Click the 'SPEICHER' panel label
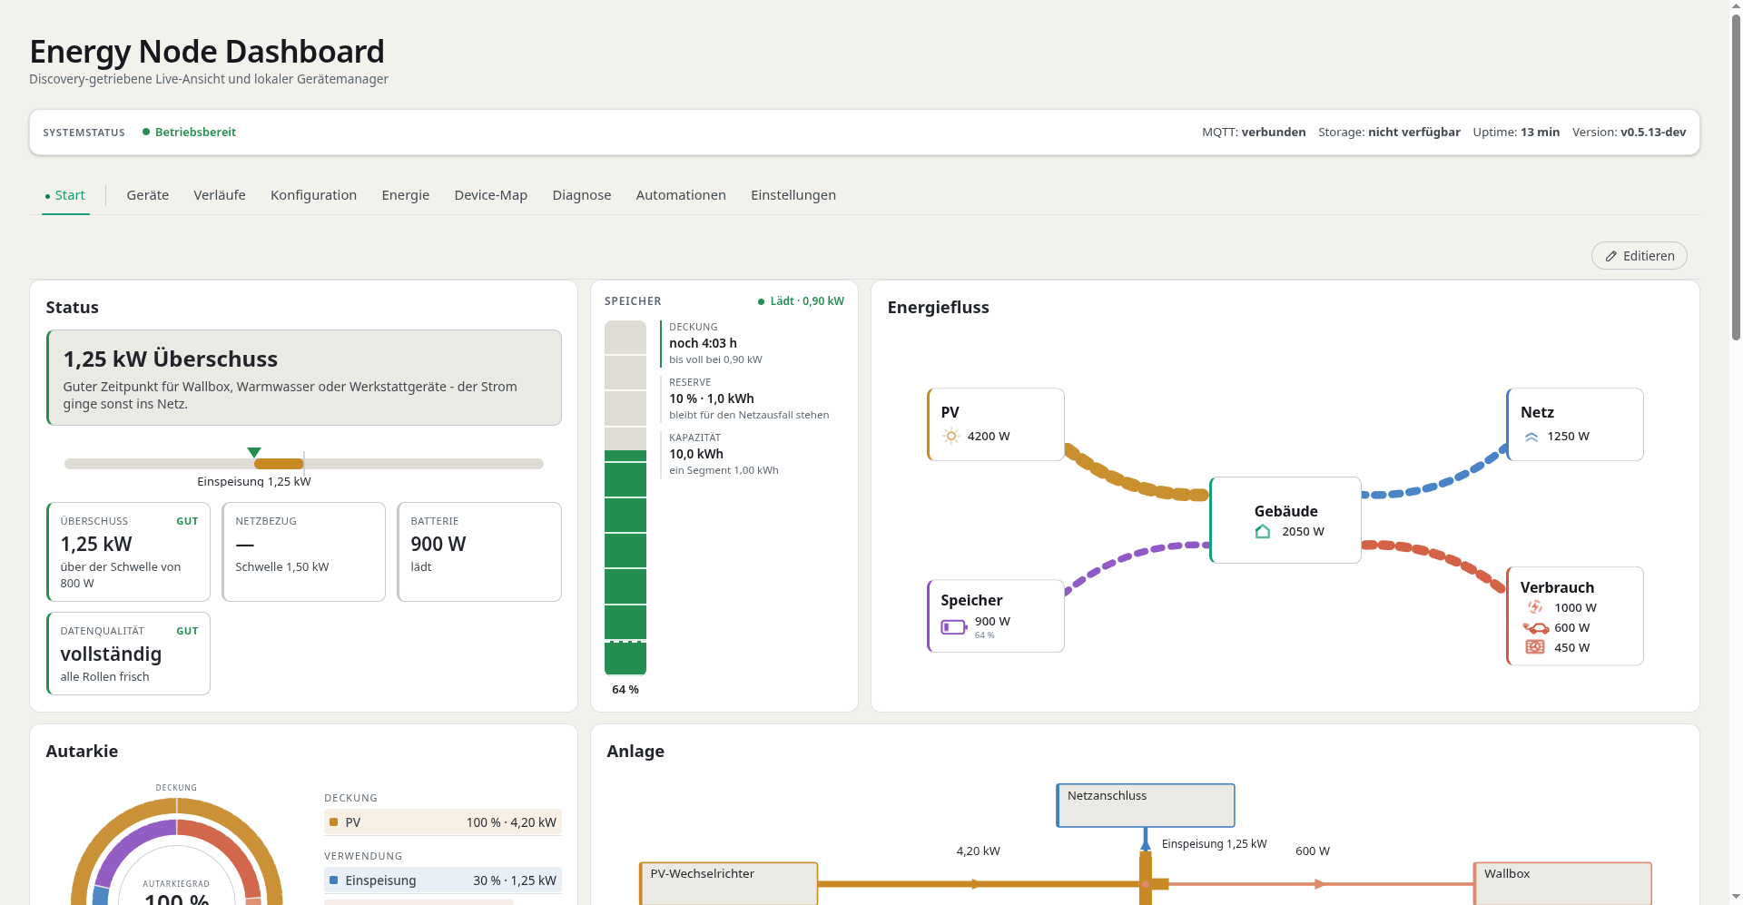Viewport: 1743px width, 905px height. 633,301
